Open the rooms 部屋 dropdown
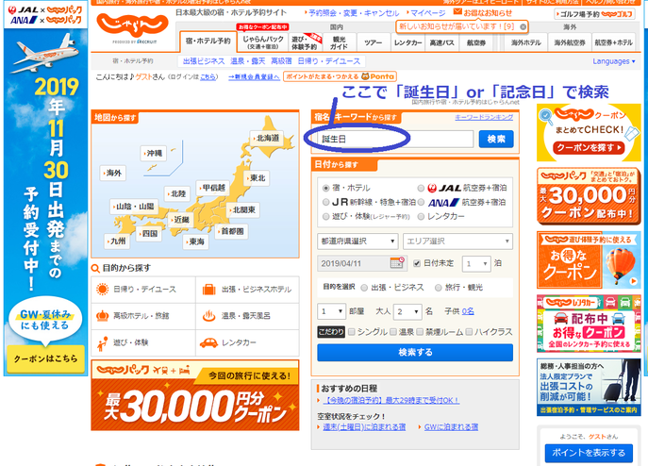Image resolution: width=648 pixels, height=466 pixels. point(331,311)
